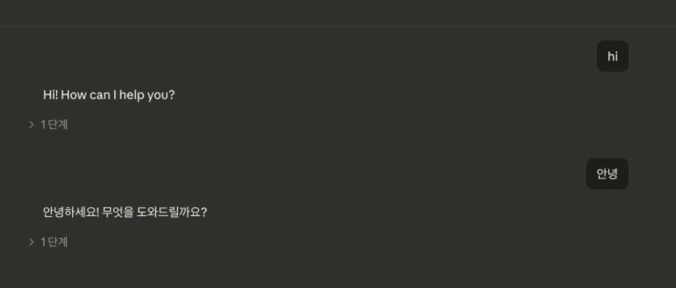Click the chevron icon below the Korean reply
676x288 pixels.
coord(31,242)
